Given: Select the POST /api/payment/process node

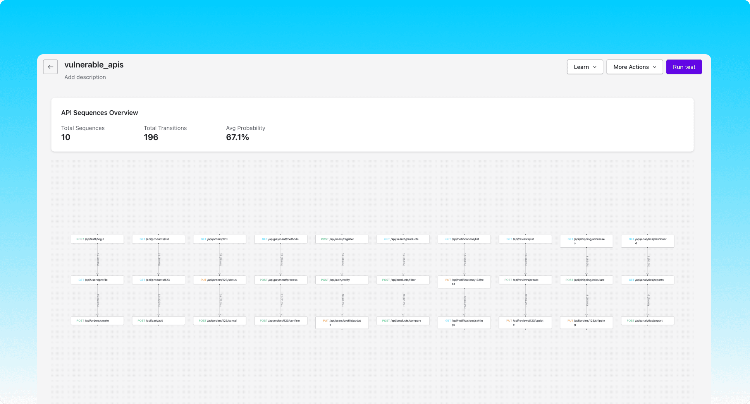Looking at the screenshot, I should click(281, 280).
